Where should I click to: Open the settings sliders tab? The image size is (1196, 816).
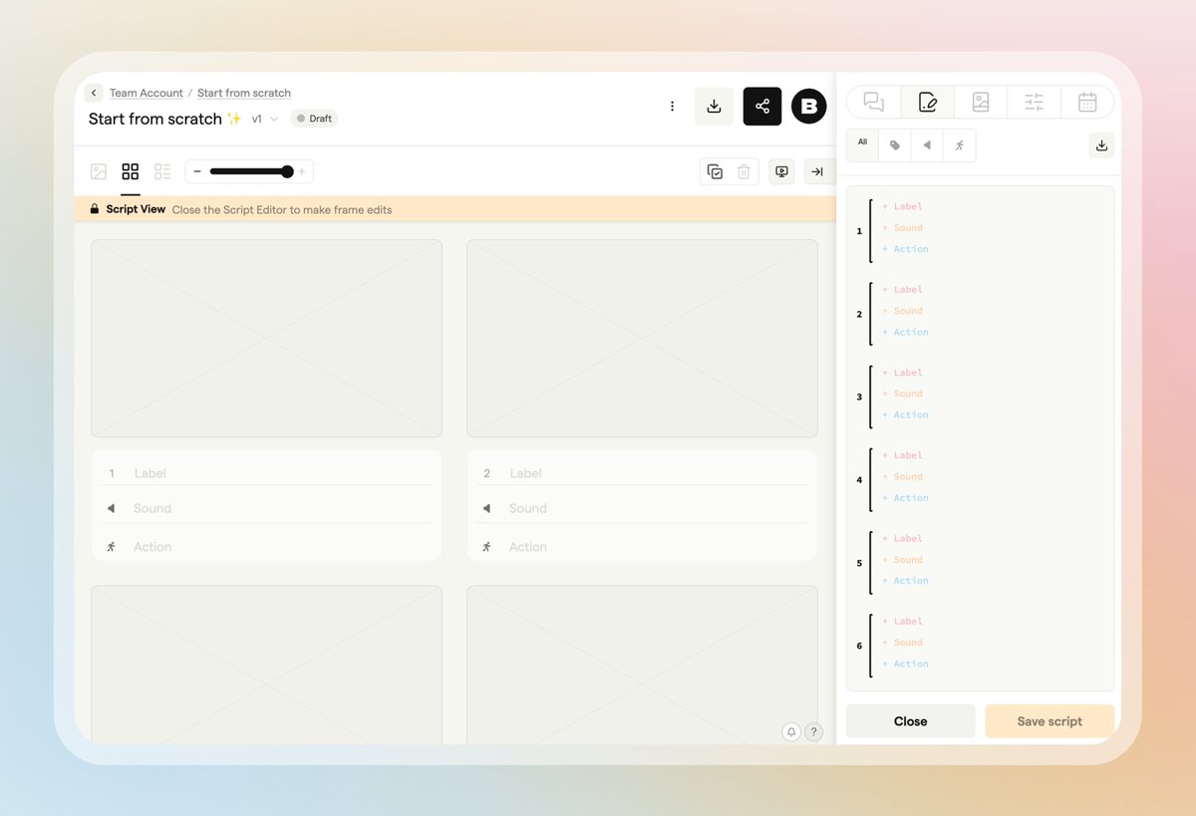[1035, 102]
